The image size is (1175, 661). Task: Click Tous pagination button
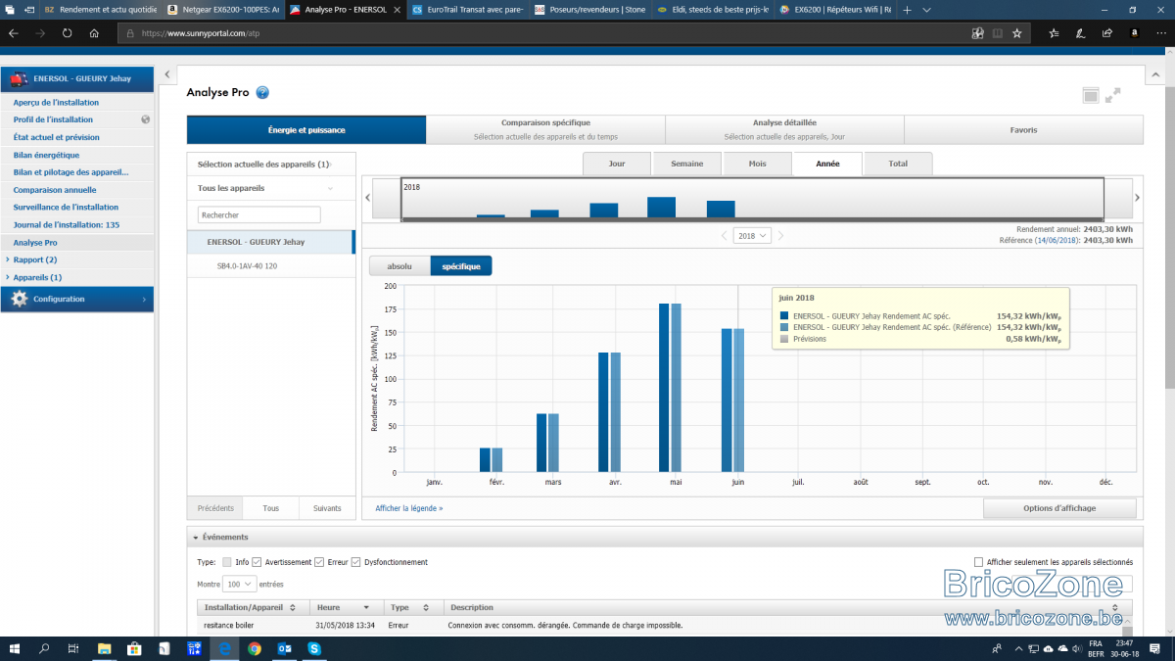(x=271, y=508)
